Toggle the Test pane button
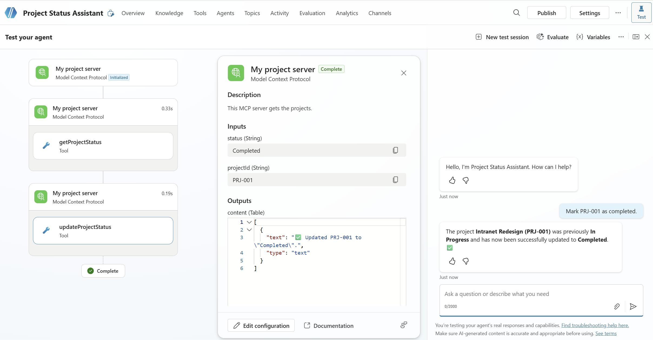The image size is (653, 340). [x=641, y=13]
